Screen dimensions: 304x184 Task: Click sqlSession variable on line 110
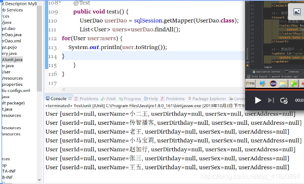(x=148, y=20)
